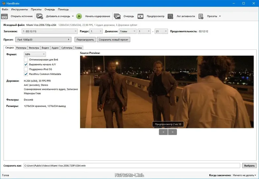Enable the Web optimized checkbox
This screenshot has height=179, width=259.
click(x=26, y=59)
